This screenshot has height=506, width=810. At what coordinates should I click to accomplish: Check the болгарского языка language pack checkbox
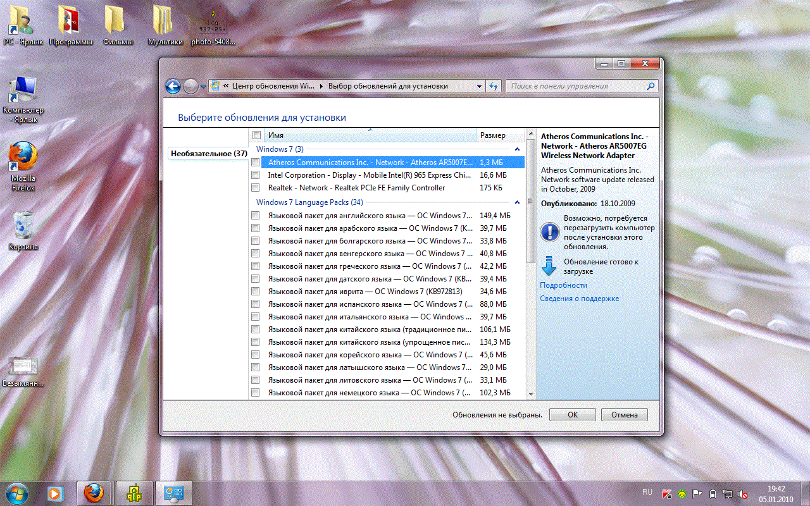point(255,241)
